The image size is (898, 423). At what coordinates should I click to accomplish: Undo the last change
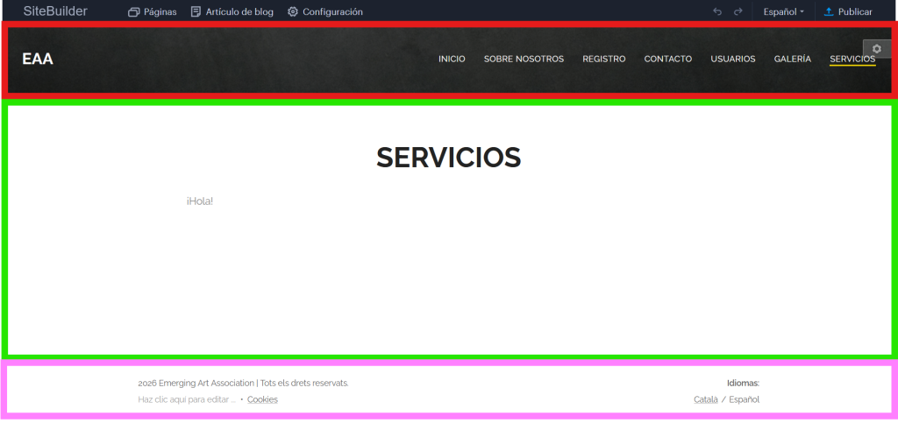pos(717,12)
